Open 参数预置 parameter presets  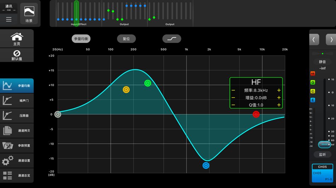tap(17, 145)
